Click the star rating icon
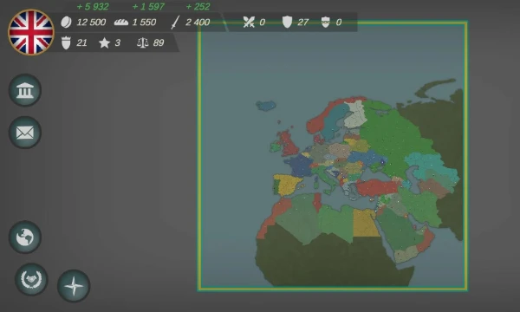Viewport: 520px width, 312px height. (x=105, y=42)
